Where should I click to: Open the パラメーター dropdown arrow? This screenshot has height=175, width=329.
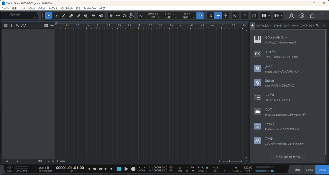tap(35, 18)
